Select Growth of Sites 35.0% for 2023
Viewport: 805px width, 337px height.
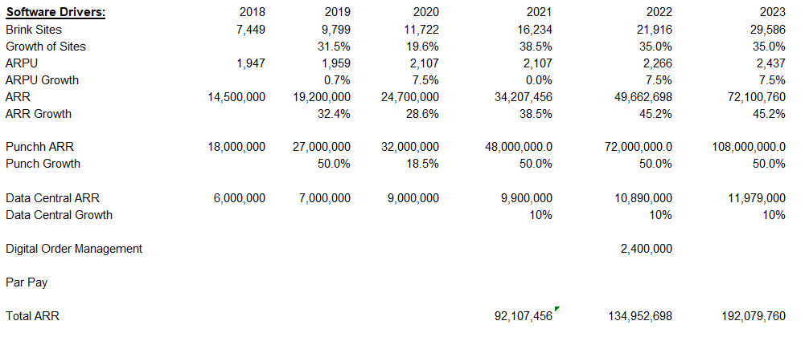[x=769, y=46]
